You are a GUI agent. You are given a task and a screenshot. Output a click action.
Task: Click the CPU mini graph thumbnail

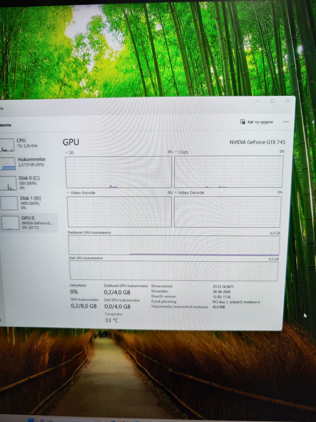pos(7,145)
